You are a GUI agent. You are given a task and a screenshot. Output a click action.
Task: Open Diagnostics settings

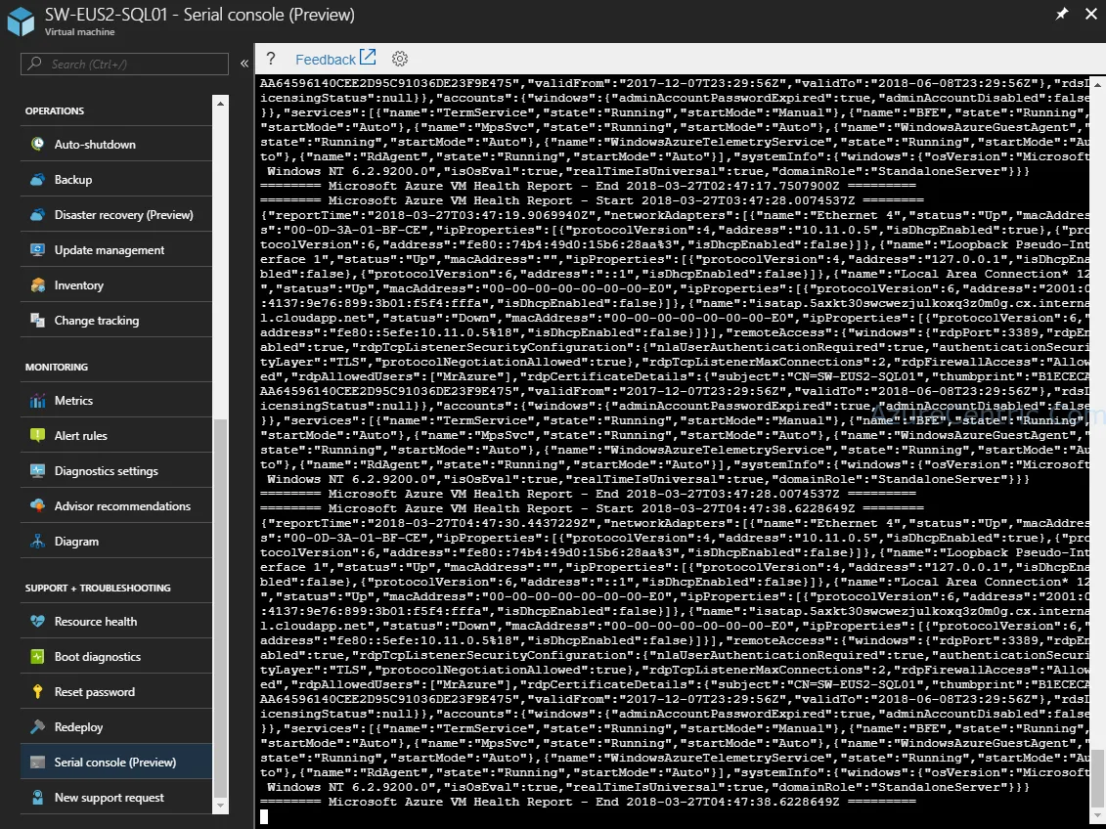(116, 470)
